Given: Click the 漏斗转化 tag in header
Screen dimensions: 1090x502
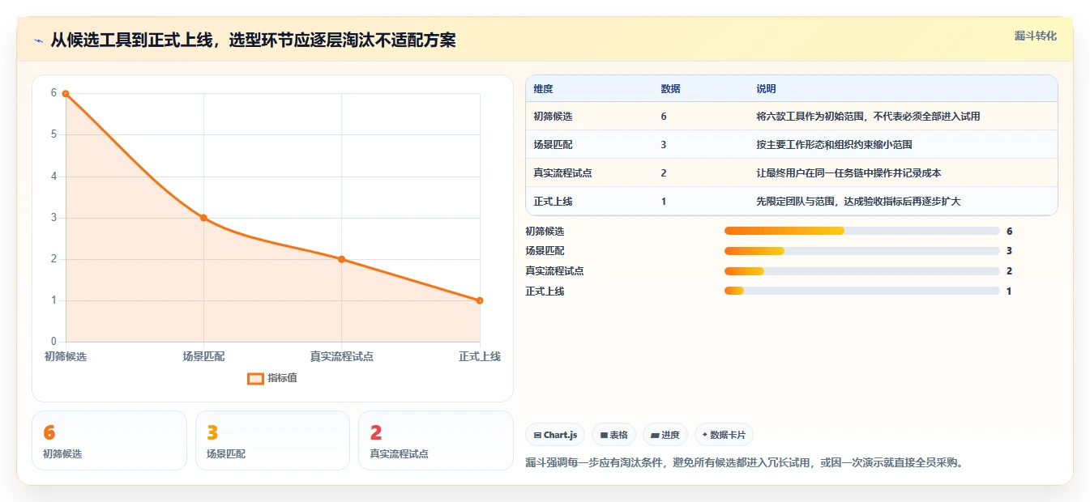Looking at the screenshot, I should coord(1035,36).
